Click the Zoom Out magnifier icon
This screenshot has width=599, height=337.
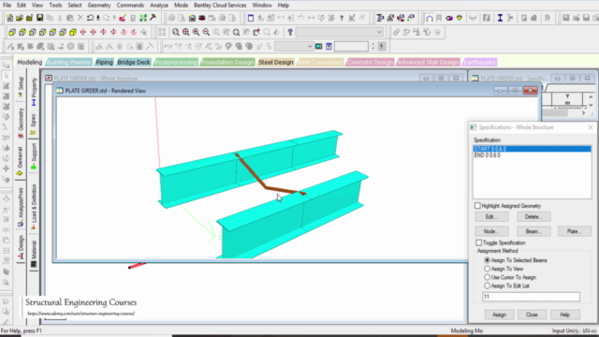coord(206,32)
